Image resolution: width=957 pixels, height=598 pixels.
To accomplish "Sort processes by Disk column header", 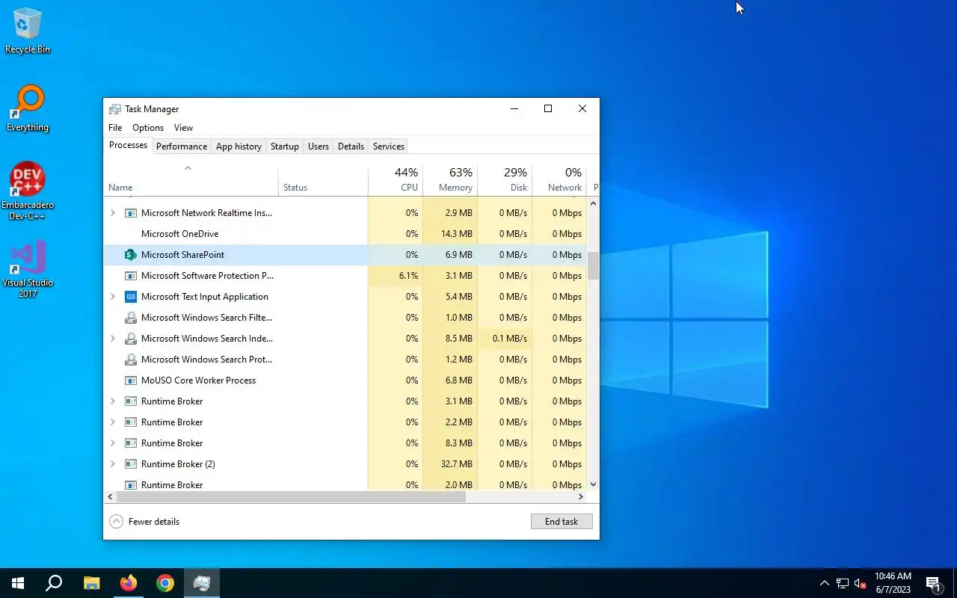I will [x=505, y=179].
